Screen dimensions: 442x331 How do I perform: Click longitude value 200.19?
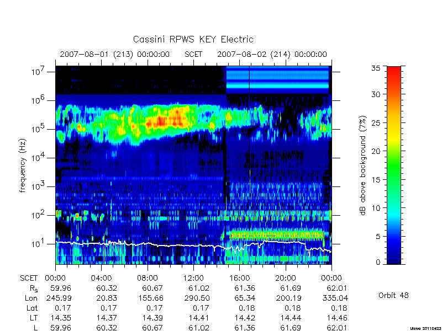point(288,298)
